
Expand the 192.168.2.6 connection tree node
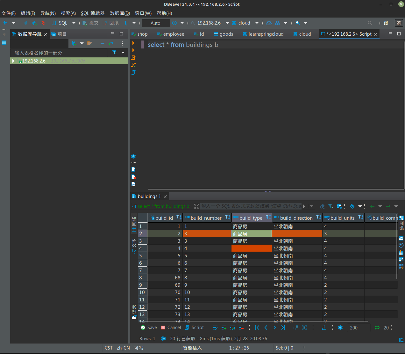(x=13, y=61)
